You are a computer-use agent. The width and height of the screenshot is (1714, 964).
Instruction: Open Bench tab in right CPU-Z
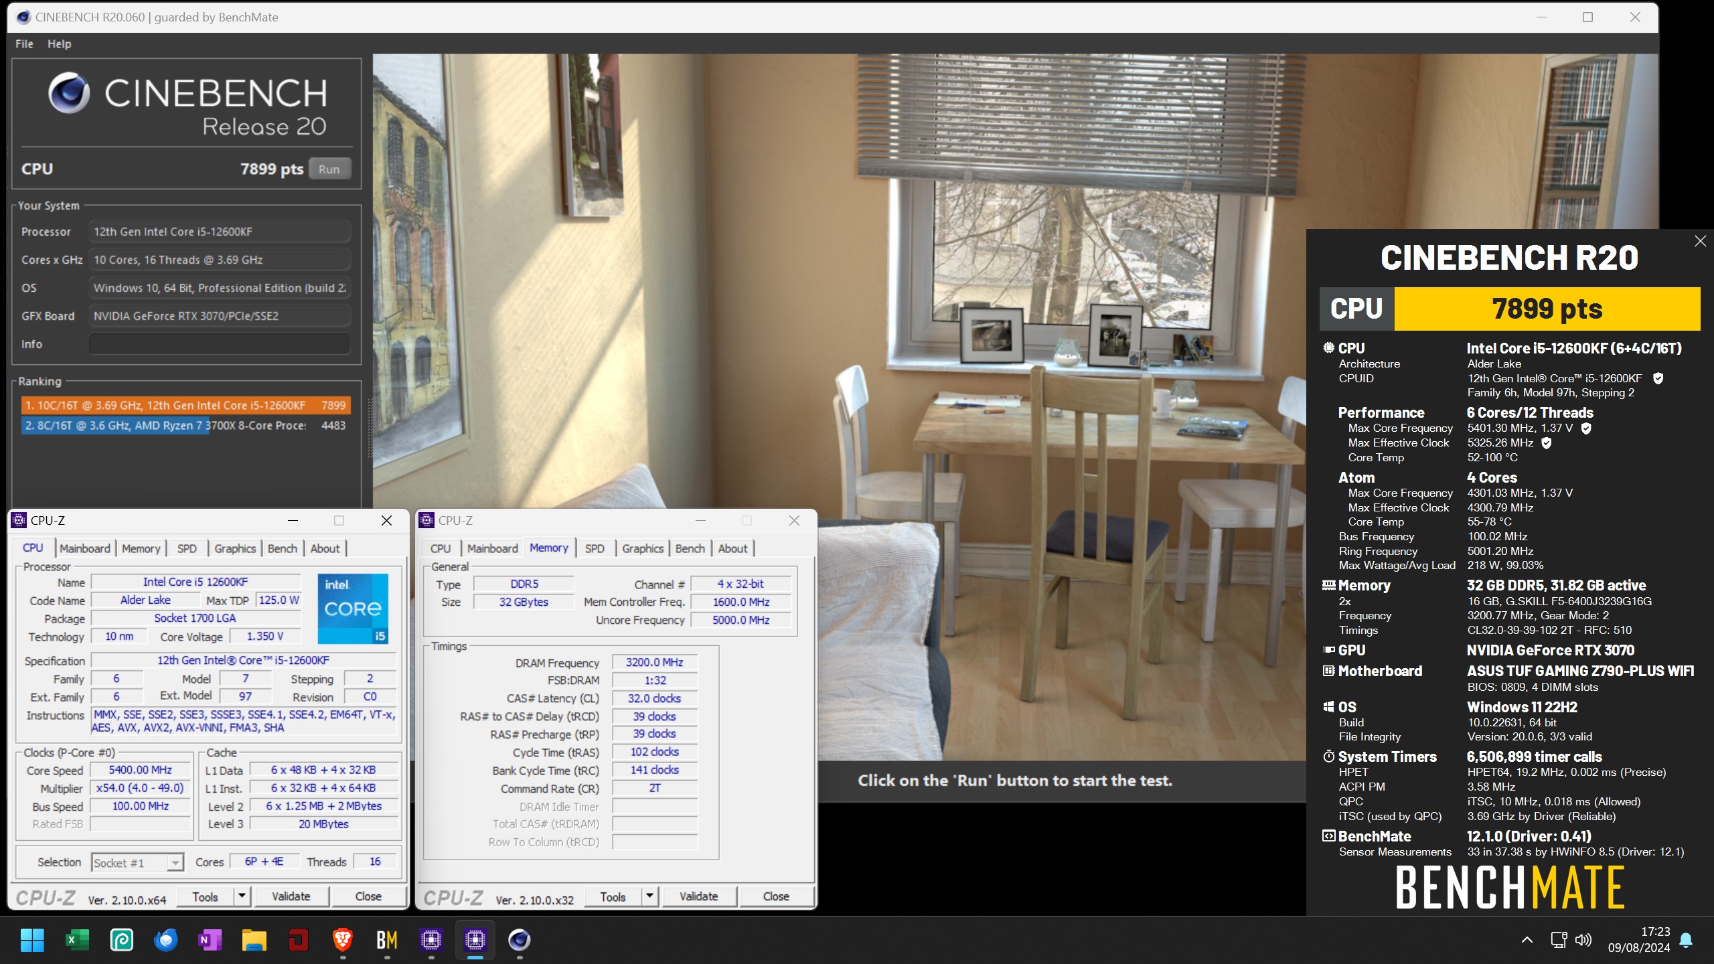tap(690, 548)
